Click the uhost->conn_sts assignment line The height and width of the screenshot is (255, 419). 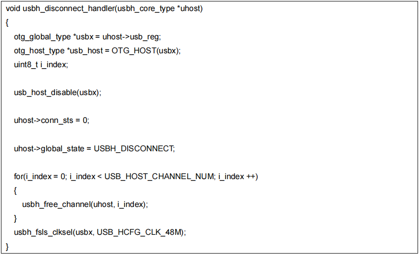pyautogui.click(x=51, y=120)
